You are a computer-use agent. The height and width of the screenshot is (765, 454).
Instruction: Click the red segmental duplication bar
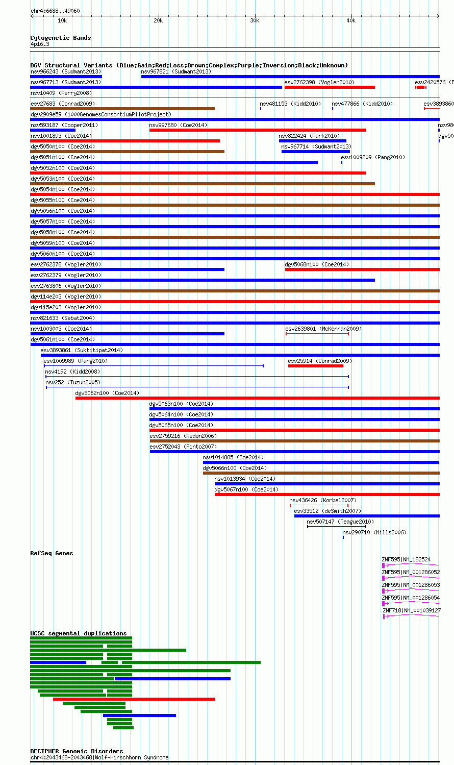click(x=134, y=699)
